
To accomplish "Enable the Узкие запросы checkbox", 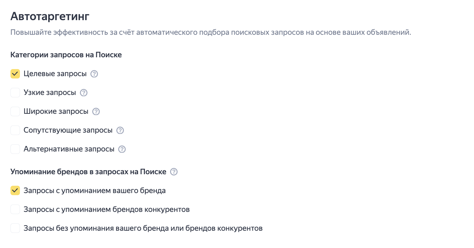I will point(15,93).
